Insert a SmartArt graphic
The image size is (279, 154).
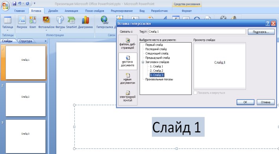tap(71, 20)
